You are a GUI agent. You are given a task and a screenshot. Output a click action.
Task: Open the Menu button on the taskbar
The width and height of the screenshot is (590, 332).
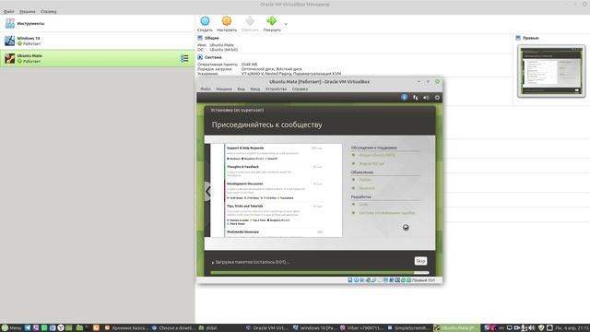coord(11,328)
